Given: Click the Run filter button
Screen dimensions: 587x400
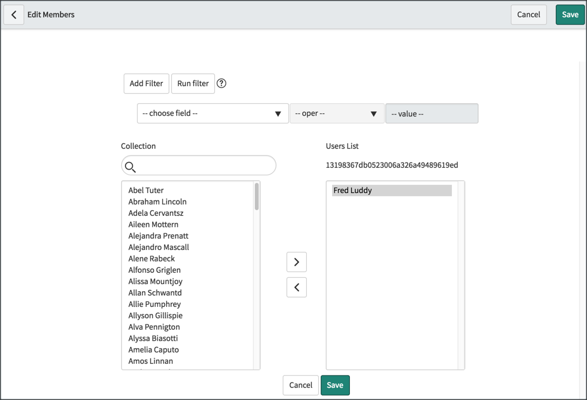Looking at the screenshot, I should (193, 83).
